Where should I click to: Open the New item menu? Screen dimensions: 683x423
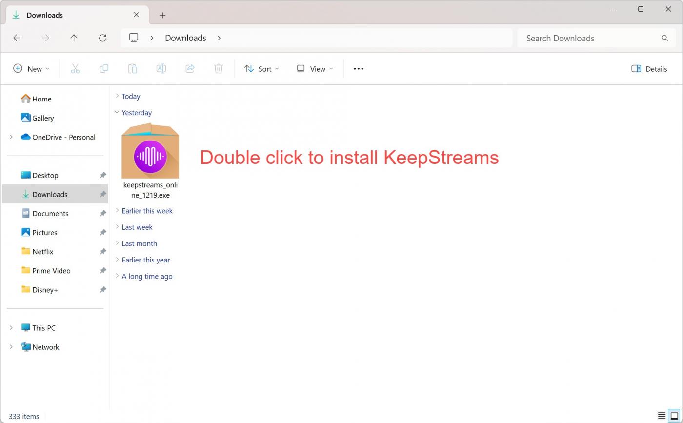[x=31, y=69]
